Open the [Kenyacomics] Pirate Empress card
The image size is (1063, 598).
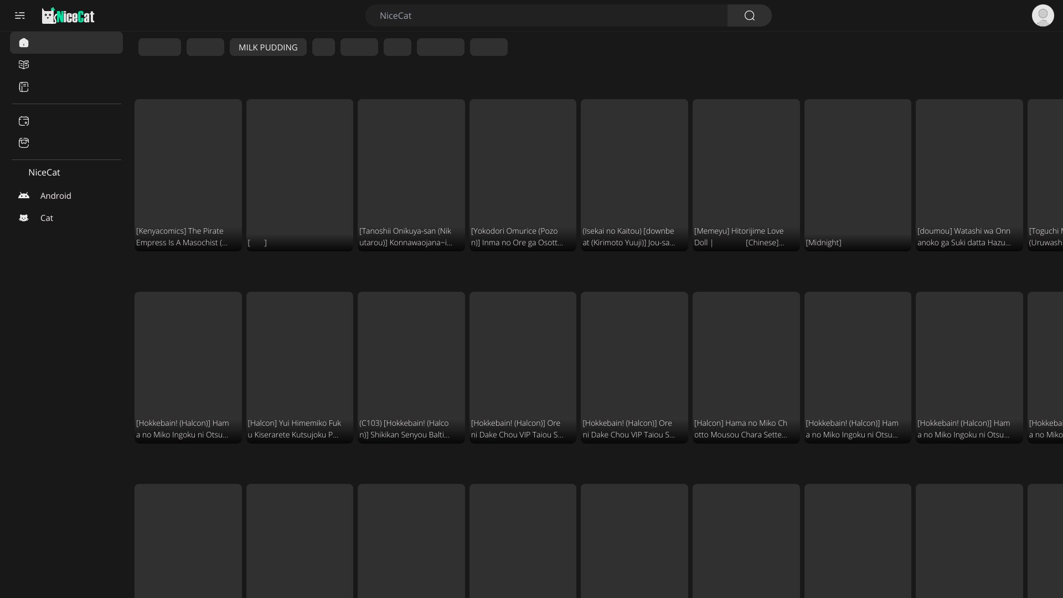pyautogui.click(x=188, y=175)
